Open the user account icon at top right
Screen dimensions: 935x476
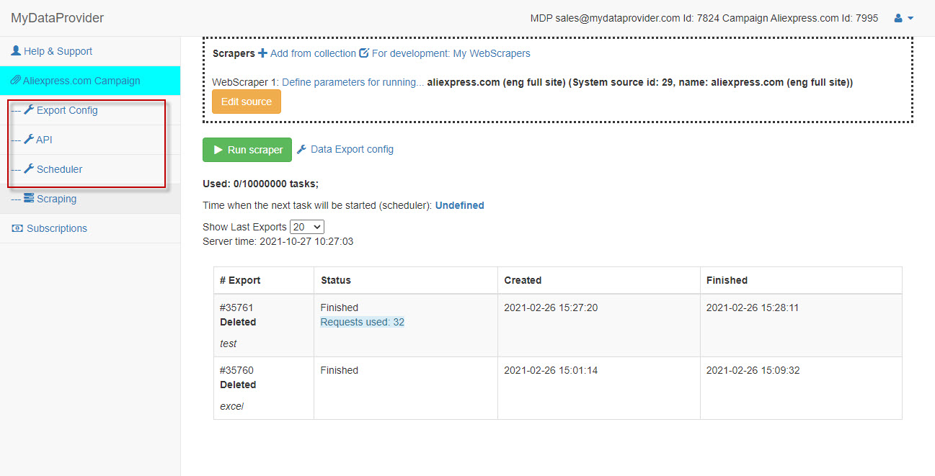[x=898, y=17]
